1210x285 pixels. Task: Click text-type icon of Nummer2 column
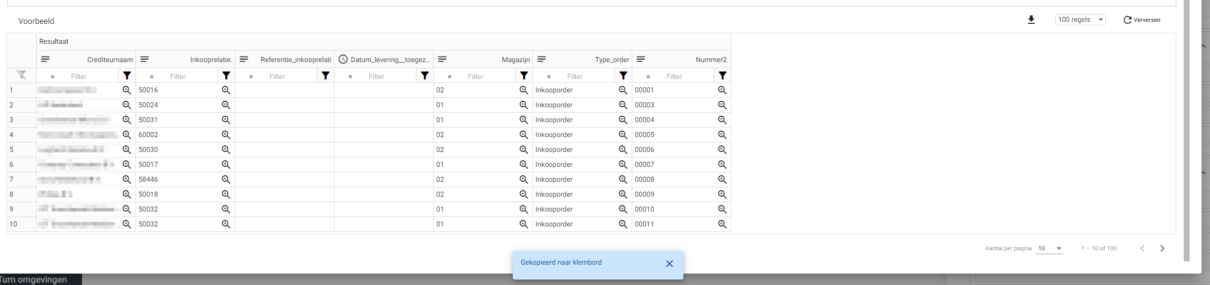click(x=641, y=60)
